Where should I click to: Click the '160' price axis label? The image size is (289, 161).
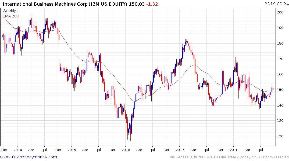click(280, 74)
